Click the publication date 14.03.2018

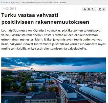tap(9, 9)
